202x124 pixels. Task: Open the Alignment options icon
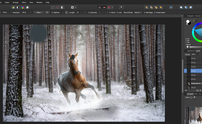click(171, 8)
